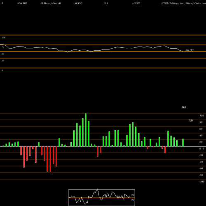The height and width of the screenshot is (206, 206).
Task: Click the SI MunafaSutraR header text
Action: tap(51, 3)
